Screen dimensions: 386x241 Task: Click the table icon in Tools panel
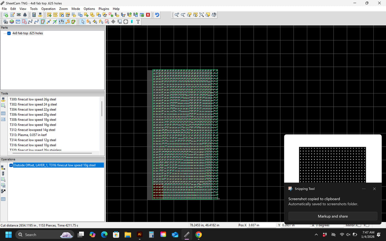(3, 113)
